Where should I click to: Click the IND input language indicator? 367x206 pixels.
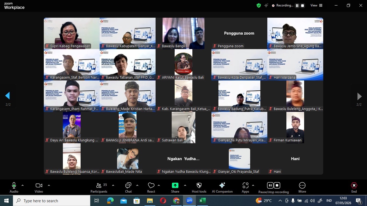(x=329, y=201)
